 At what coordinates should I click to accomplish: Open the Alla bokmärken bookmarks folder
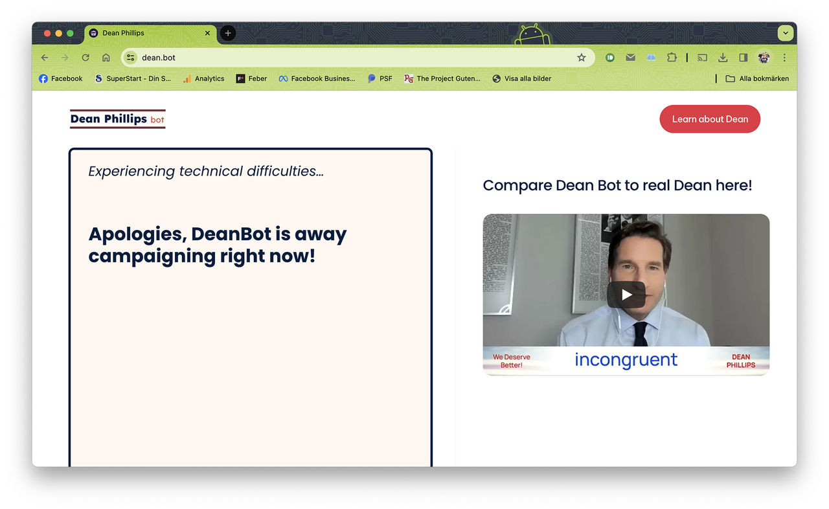click(756, 78)
